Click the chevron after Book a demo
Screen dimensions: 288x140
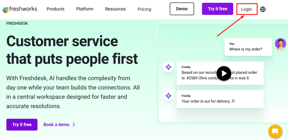coord(74,125)
